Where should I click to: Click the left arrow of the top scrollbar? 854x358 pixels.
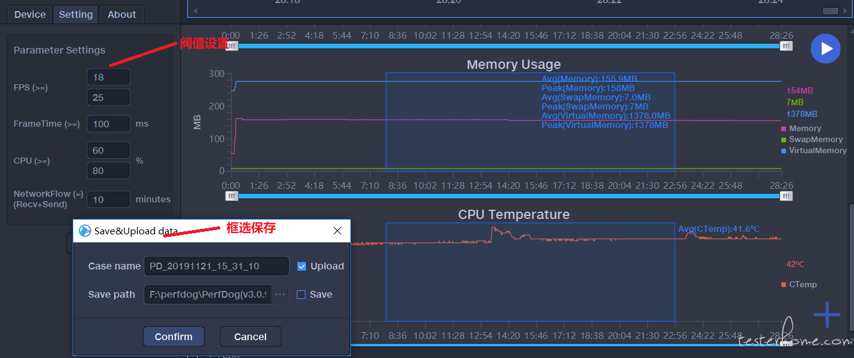(196, 11)
